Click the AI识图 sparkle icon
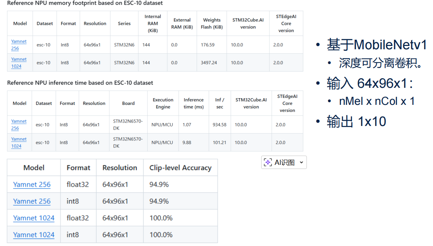The width and height of the screenshot is (433, 246). point(268,162)
